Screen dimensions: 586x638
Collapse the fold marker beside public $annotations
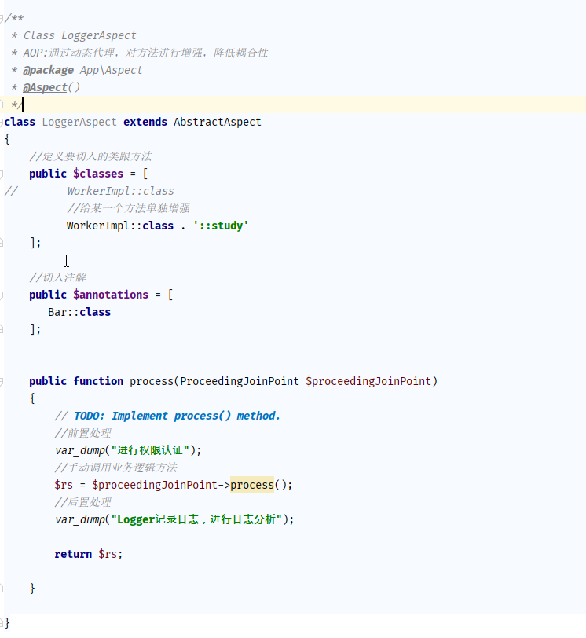point(2,295)
